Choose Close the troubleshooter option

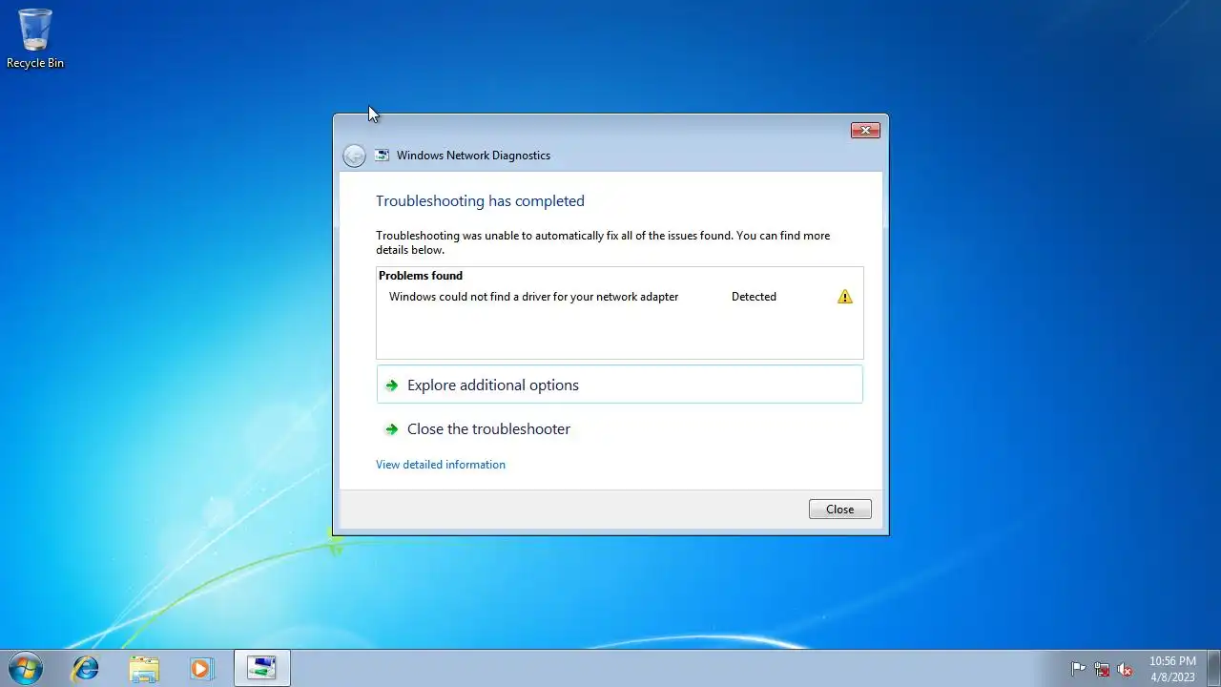tap(620, 429)
